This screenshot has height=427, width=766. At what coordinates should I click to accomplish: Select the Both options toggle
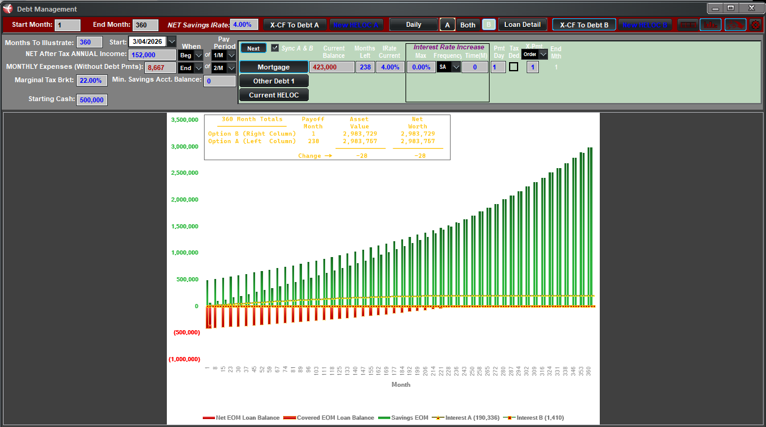pos(468,25)
